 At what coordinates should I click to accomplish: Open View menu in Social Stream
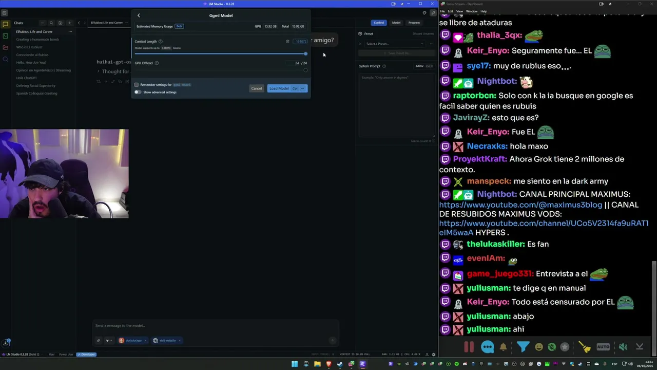[x=459, y=11]
